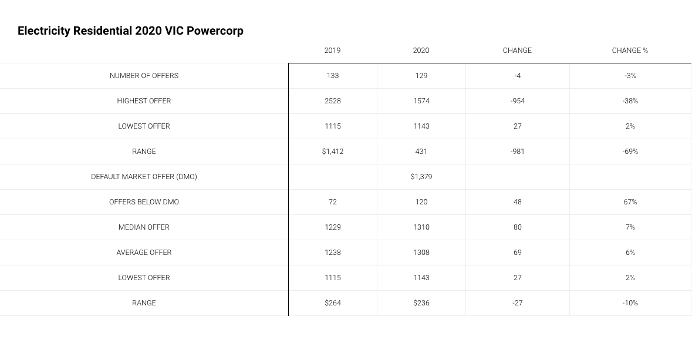Select the AVERAGE OFFER row label
Screen dimensions: 692x343
[x=144, y=252]
